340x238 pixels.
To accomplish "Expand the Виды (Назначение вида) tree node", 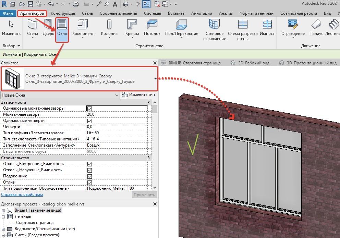I will 3,211.
